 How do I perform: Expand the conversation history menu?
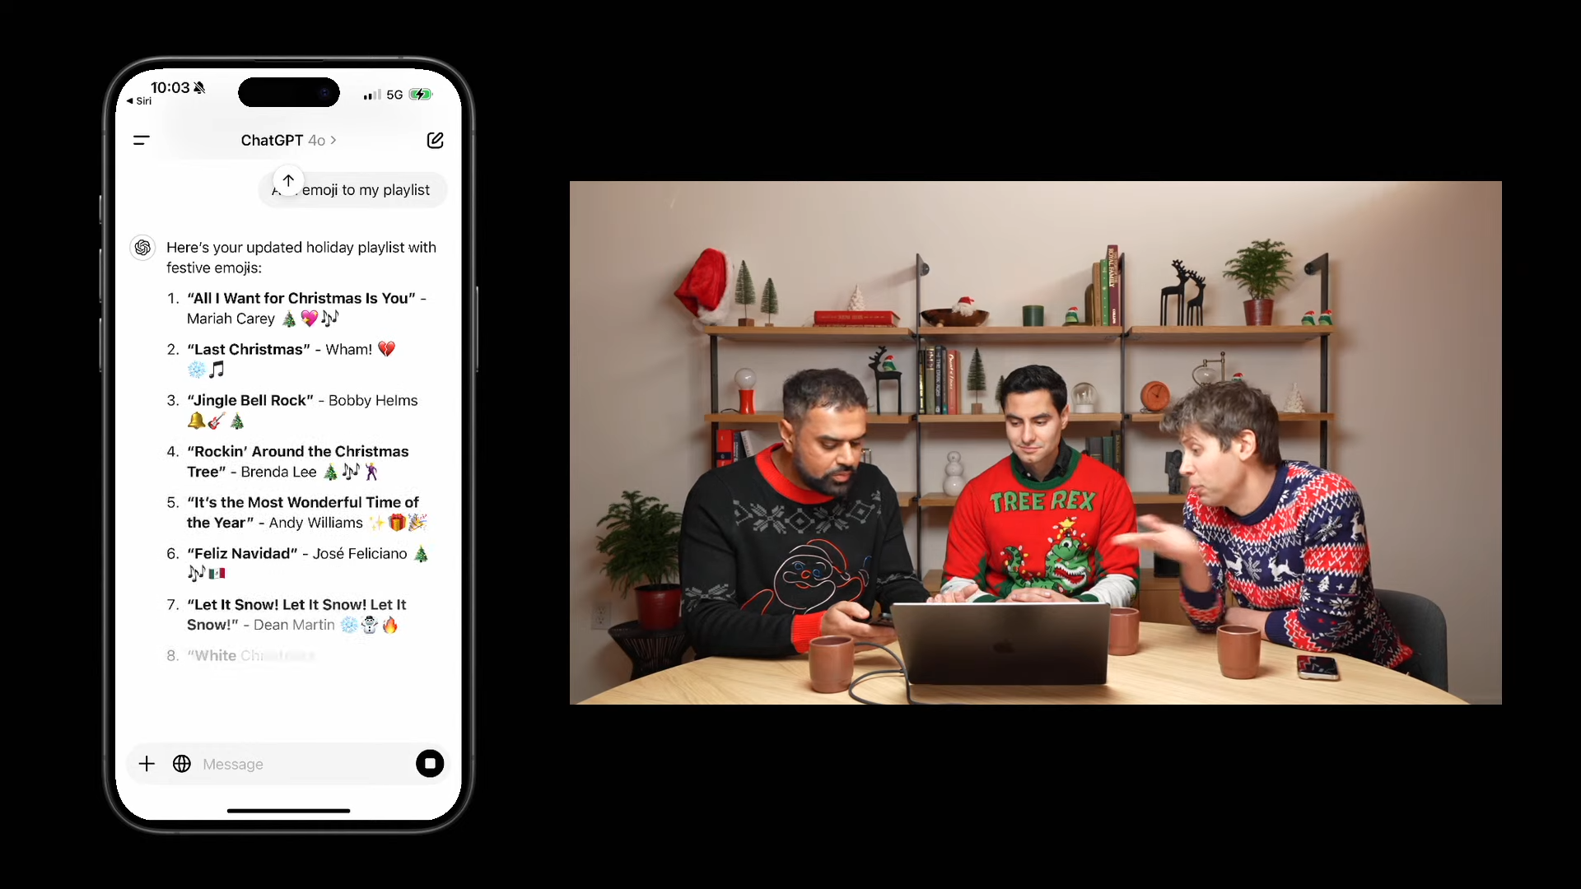click(x=142, y=140)
